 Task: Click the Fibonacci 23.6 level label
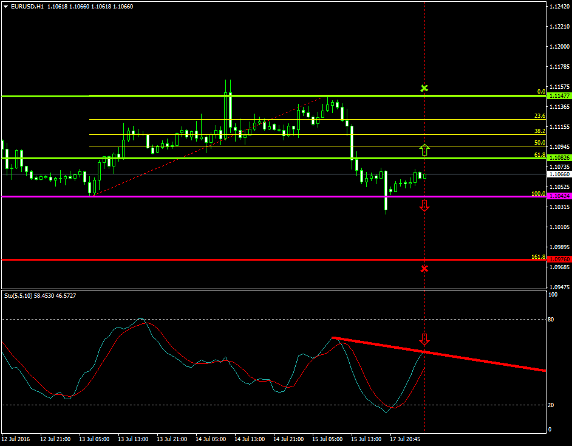tap(539, 116)
